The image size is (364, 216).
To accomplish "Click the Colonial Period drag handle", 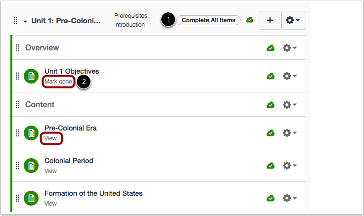I will 17,166.
